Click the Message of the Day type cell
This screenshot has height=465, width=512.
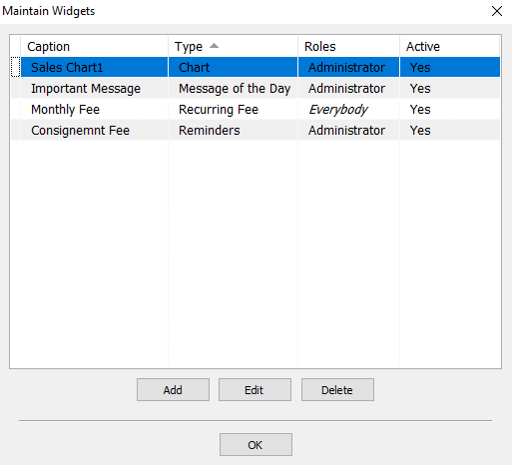pyautogui.click(x=233, y=88)
